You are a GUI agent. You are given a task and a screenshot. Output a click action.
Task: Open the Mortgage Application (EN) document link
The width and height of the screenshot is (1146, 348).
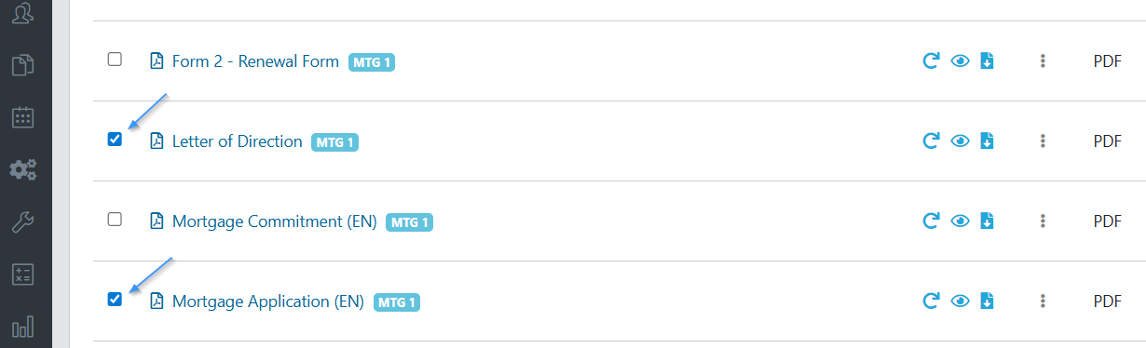coord(264,301)
